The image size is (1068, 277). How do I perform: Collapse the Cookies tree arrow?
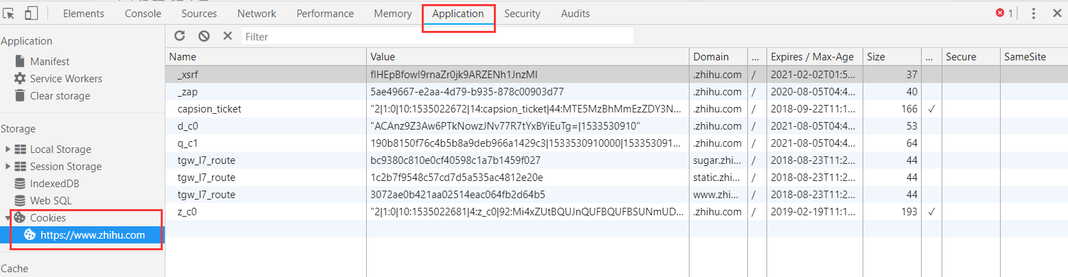pyautogui.click(x=8, y=217)
